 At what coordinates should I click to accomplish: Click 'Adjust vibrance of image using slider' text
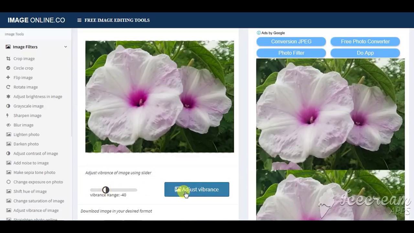pos(118,173)
